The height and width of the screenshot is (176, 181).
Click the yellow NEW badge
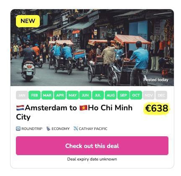point(28,21)
